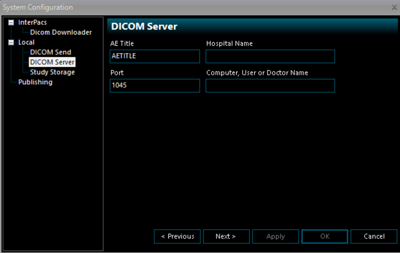Screen dimensions: 400x253
Task: Click the Hospital Name label
Action: pyautogui.click(x=229, y=44)
